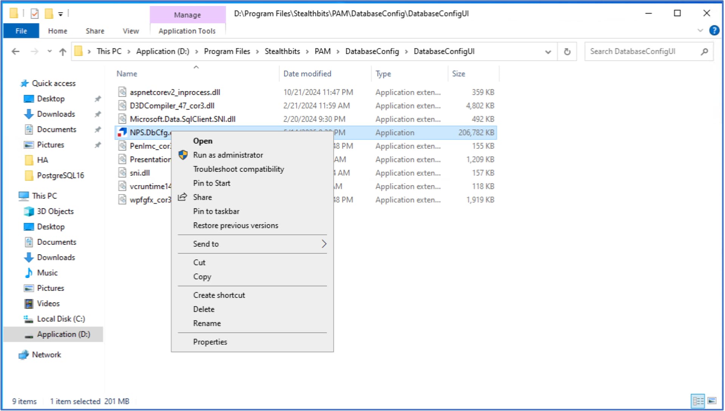The image size is (725, 411).
Task: Click the Share icon in context menu
Action: [183, 197]
